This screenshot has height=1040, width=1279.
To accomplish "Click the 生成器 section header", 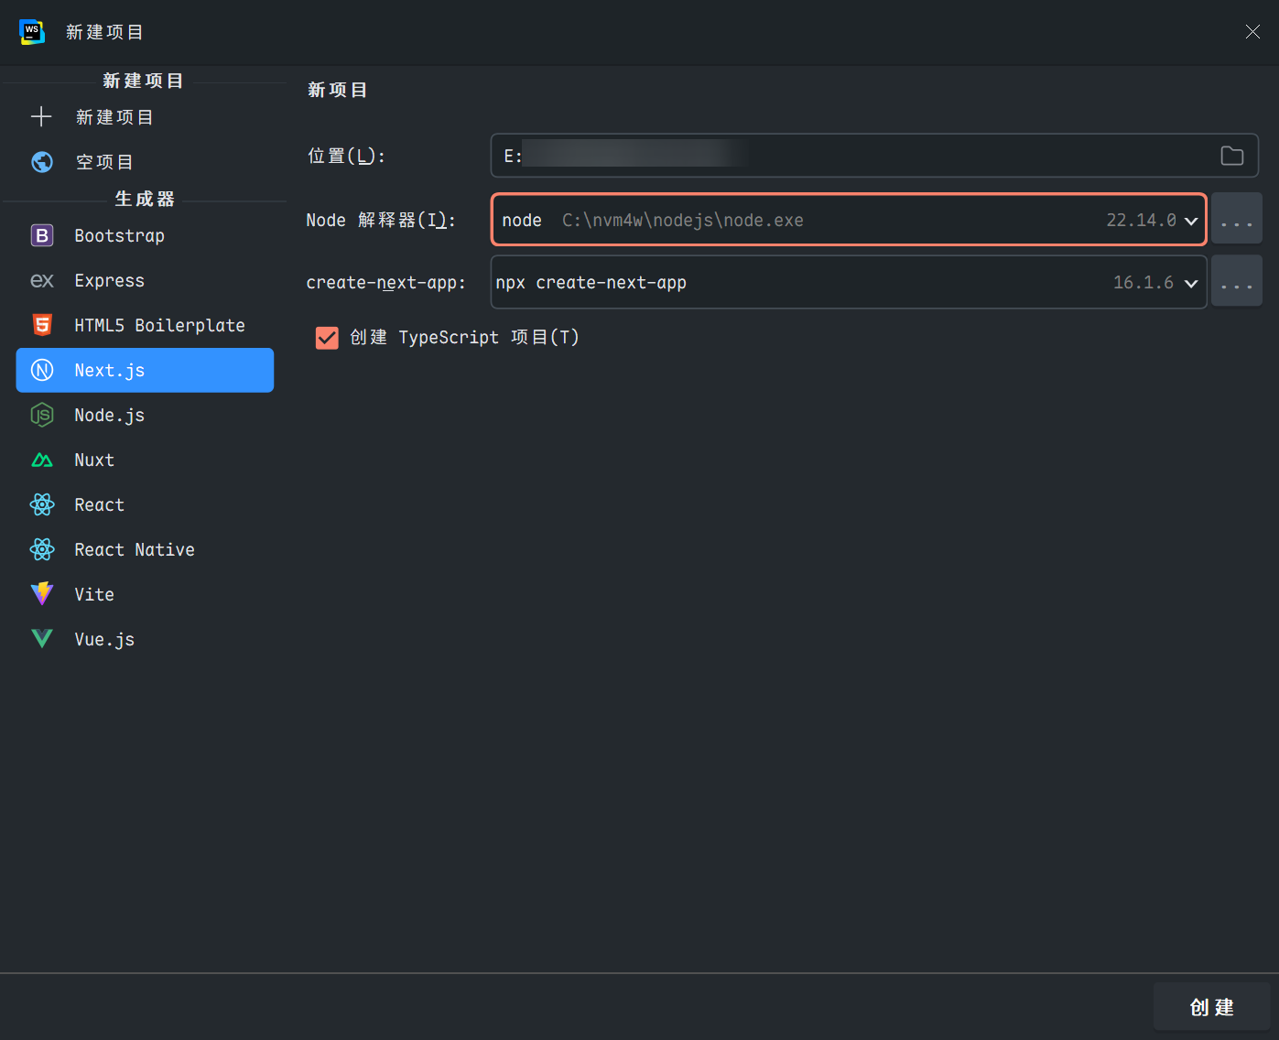I will pos(145,199).
